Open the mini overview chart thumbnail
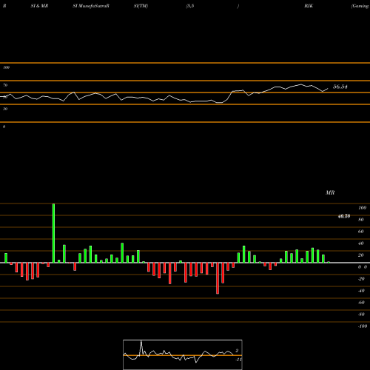370x370 pixels. click(x=183, y=354)
